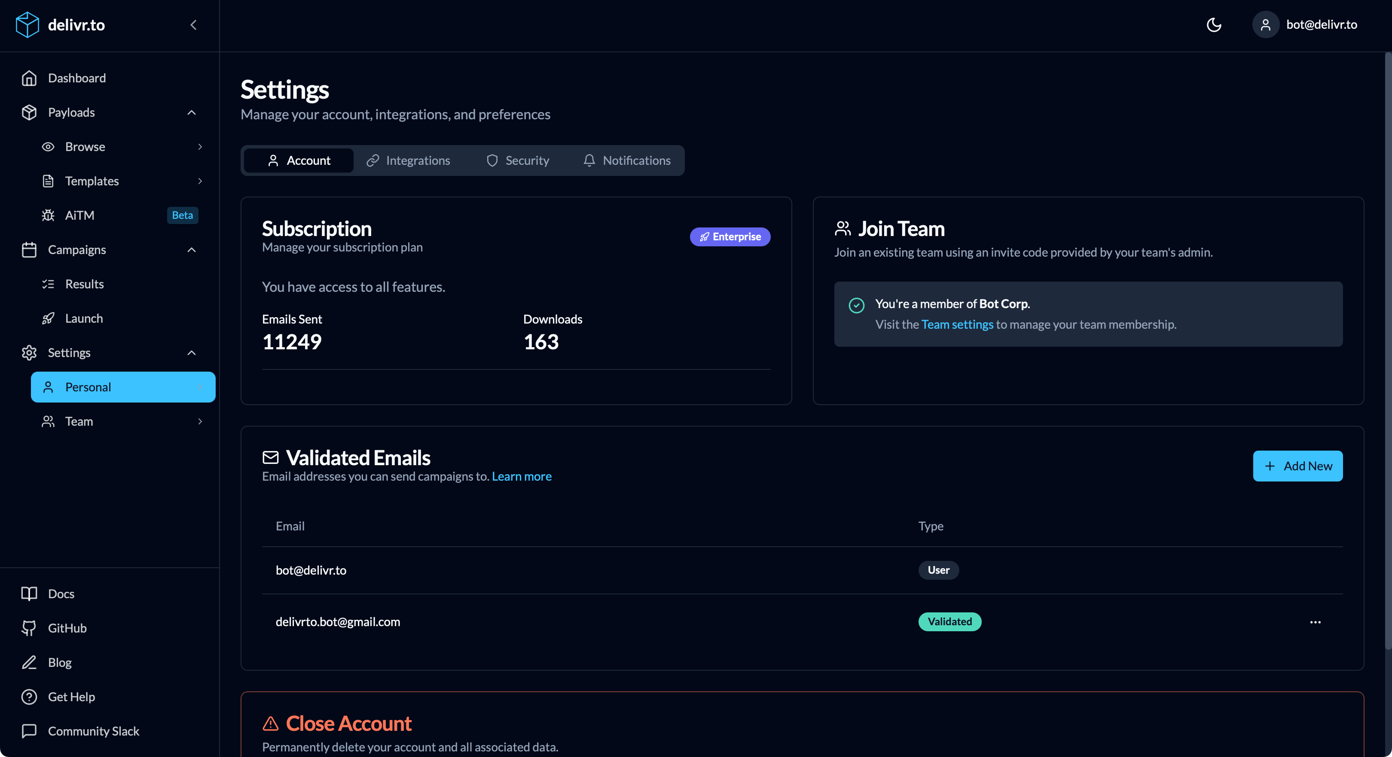Open options menu for delivrto.bot@gmail.com
Viewport: 1392px width, 757px height.
[x=1315, y=622]
